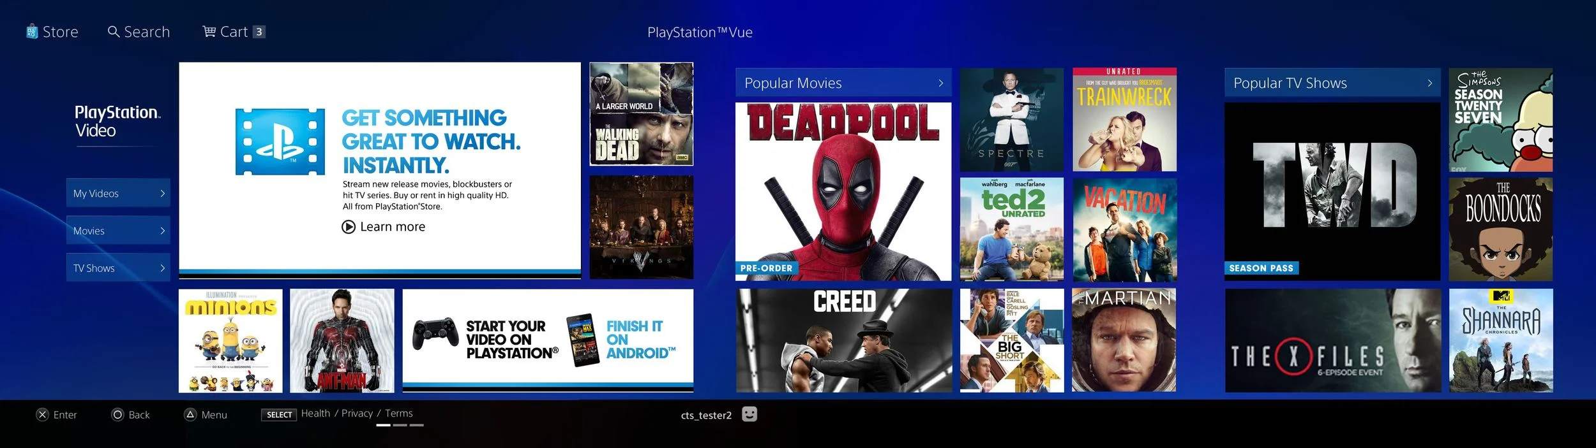1596x448 pixels.
Task: Click Menu label in footer
Action: point(214,415)
